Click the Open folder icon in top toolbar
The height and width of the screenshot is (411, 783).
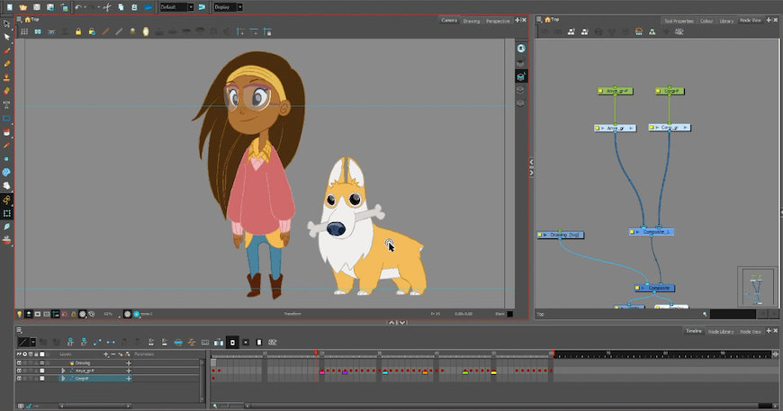click(x=23, y=7)
